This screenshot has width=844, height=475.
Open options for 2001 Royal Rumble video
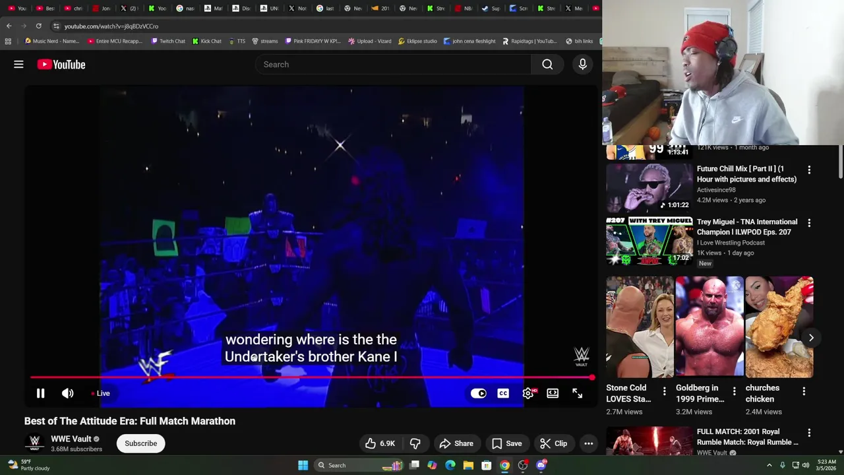[x=809, y=433]
